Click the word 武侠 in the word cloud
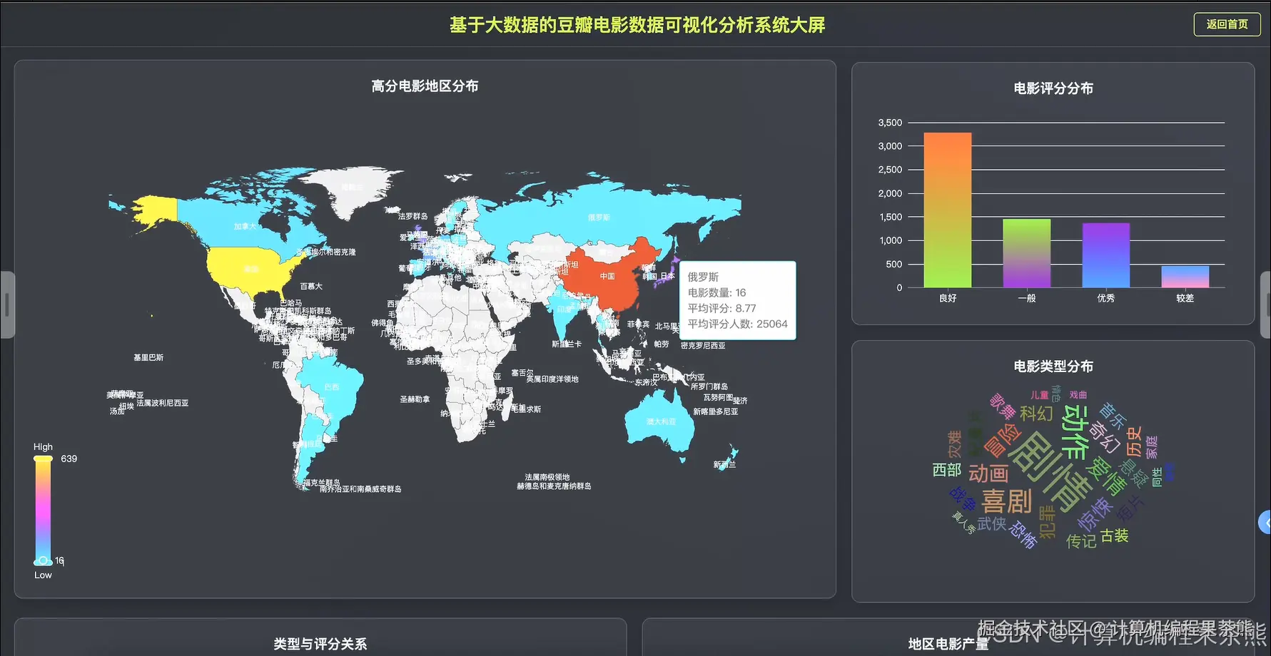Viewport: 1271px width, 656px height. pos(992,524)
